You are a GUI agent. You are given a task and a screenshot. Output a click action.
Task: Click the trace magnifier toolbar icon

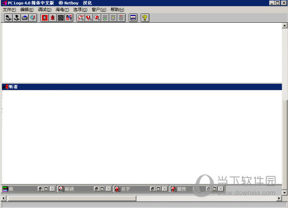pos(81,18)
